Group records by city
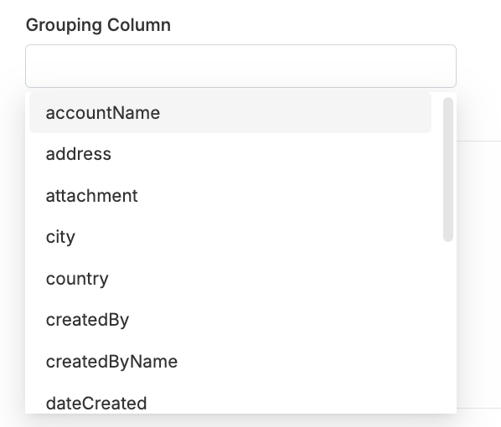 pyautogui.click(x=230, y=237)
